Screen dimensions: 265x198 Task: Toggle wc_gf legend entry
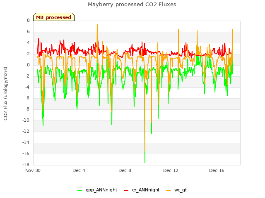pyautogui.click(x=176, y=190)
